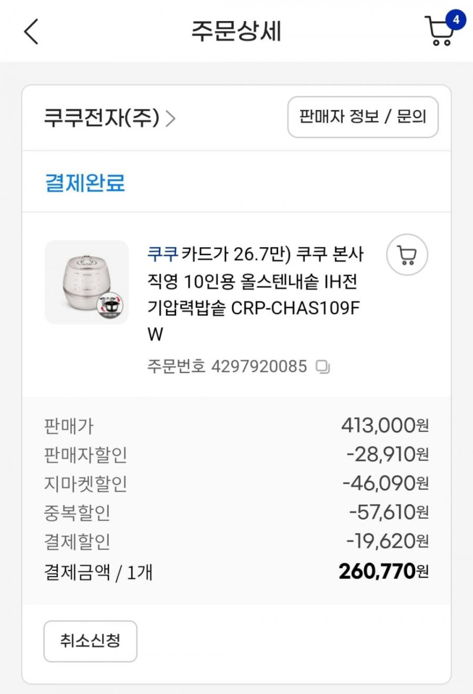Open the 쿠쿠전자(주) seller page
Image resolution: width=473 pixels, height=694 pixels.
tap(101, 118)
